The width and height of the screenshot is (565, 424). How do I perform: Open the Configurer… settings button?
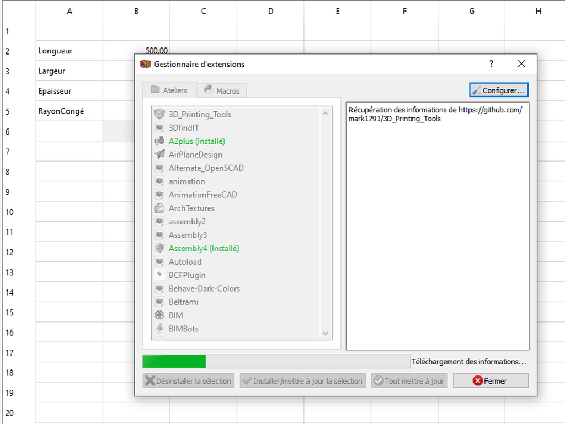[499, 90]
